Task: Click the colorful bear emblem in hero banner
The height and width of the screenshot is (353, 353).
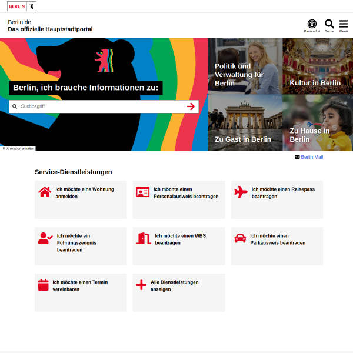Action: [104, 61]
